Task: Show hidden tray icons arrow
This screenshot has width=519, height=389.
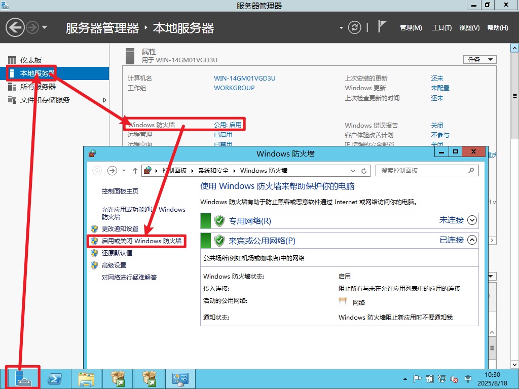Action: pyautogui.click(x=405, y=379)
